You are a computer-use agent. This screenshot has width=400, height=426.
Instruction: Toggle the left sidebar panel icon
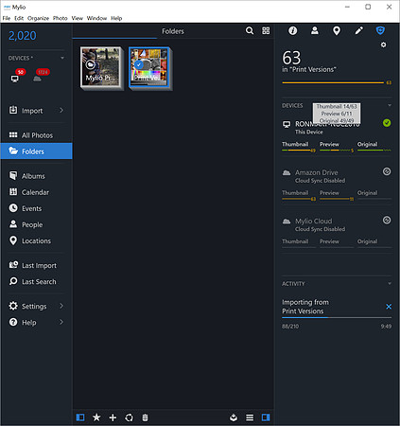tap(80, 417)
